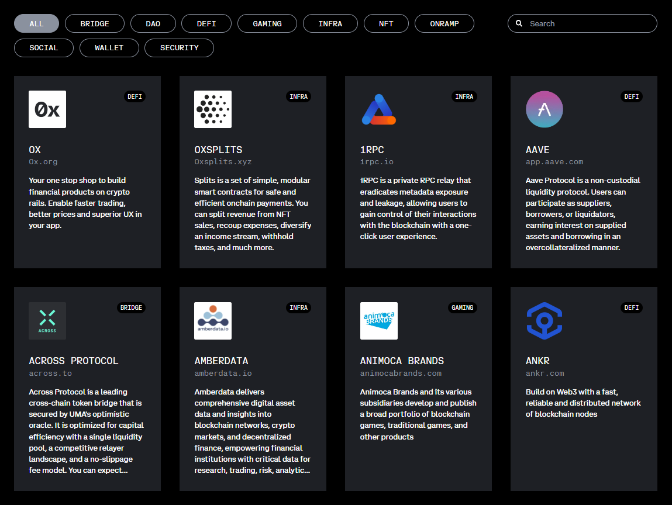The image size is (672, 505).
Task: Click the 0xSplits dotted logo
Action: (x=212, y=109)
